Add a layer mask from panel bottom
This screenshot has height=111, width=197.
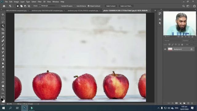tap(176, 103)
